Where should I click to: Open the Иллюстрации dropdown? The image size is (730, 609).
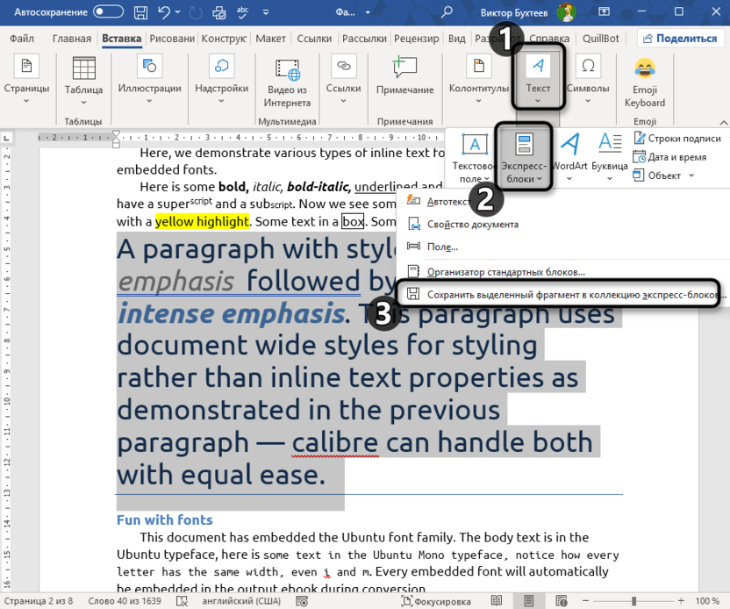click(150, 77)
